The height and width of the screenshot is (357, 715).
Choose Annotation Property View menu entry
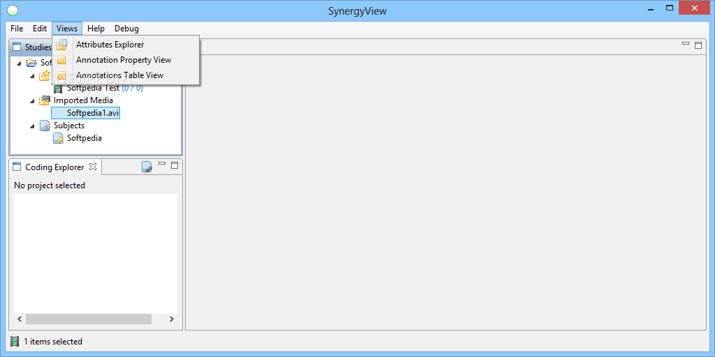click(x=126, y=60)
